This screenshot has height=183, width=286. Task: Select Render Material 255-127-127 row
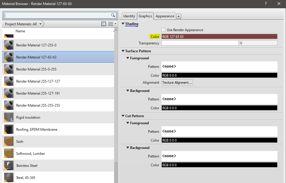(58, 81)
